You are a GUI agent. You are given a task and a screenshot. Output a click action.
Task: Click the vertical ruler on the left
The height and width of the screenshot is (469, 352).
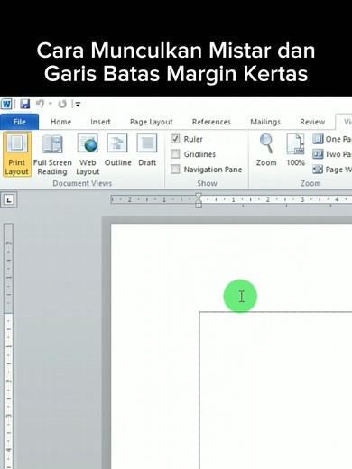(9, 345)
